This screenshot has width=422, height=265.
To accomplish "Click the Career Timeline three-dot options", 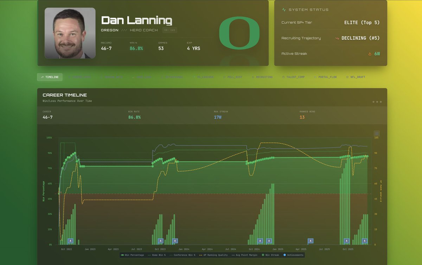I will tap(377, 102).
